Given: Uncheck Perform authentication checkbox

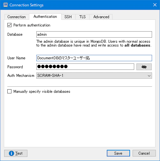Looking at the screenshot, I should click(9, 25).
